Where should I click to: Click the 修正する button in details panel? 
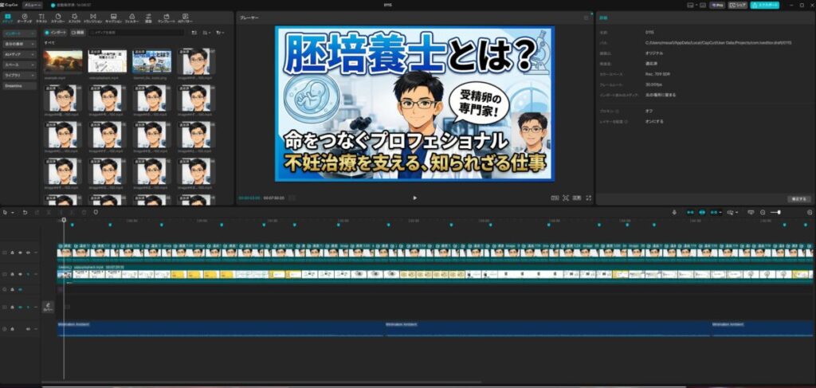[x=798, y=198]
